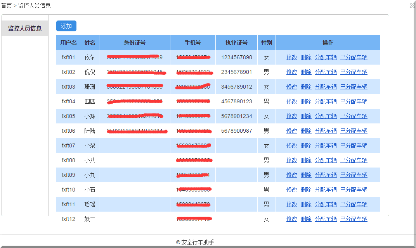Click the 性别 column header
This screenshot has width=416, height=248.
(267, 43)
